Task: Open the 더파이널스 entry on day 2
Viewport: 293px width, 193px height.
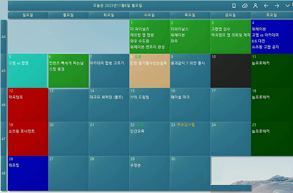Action: (x=179, y=29)
